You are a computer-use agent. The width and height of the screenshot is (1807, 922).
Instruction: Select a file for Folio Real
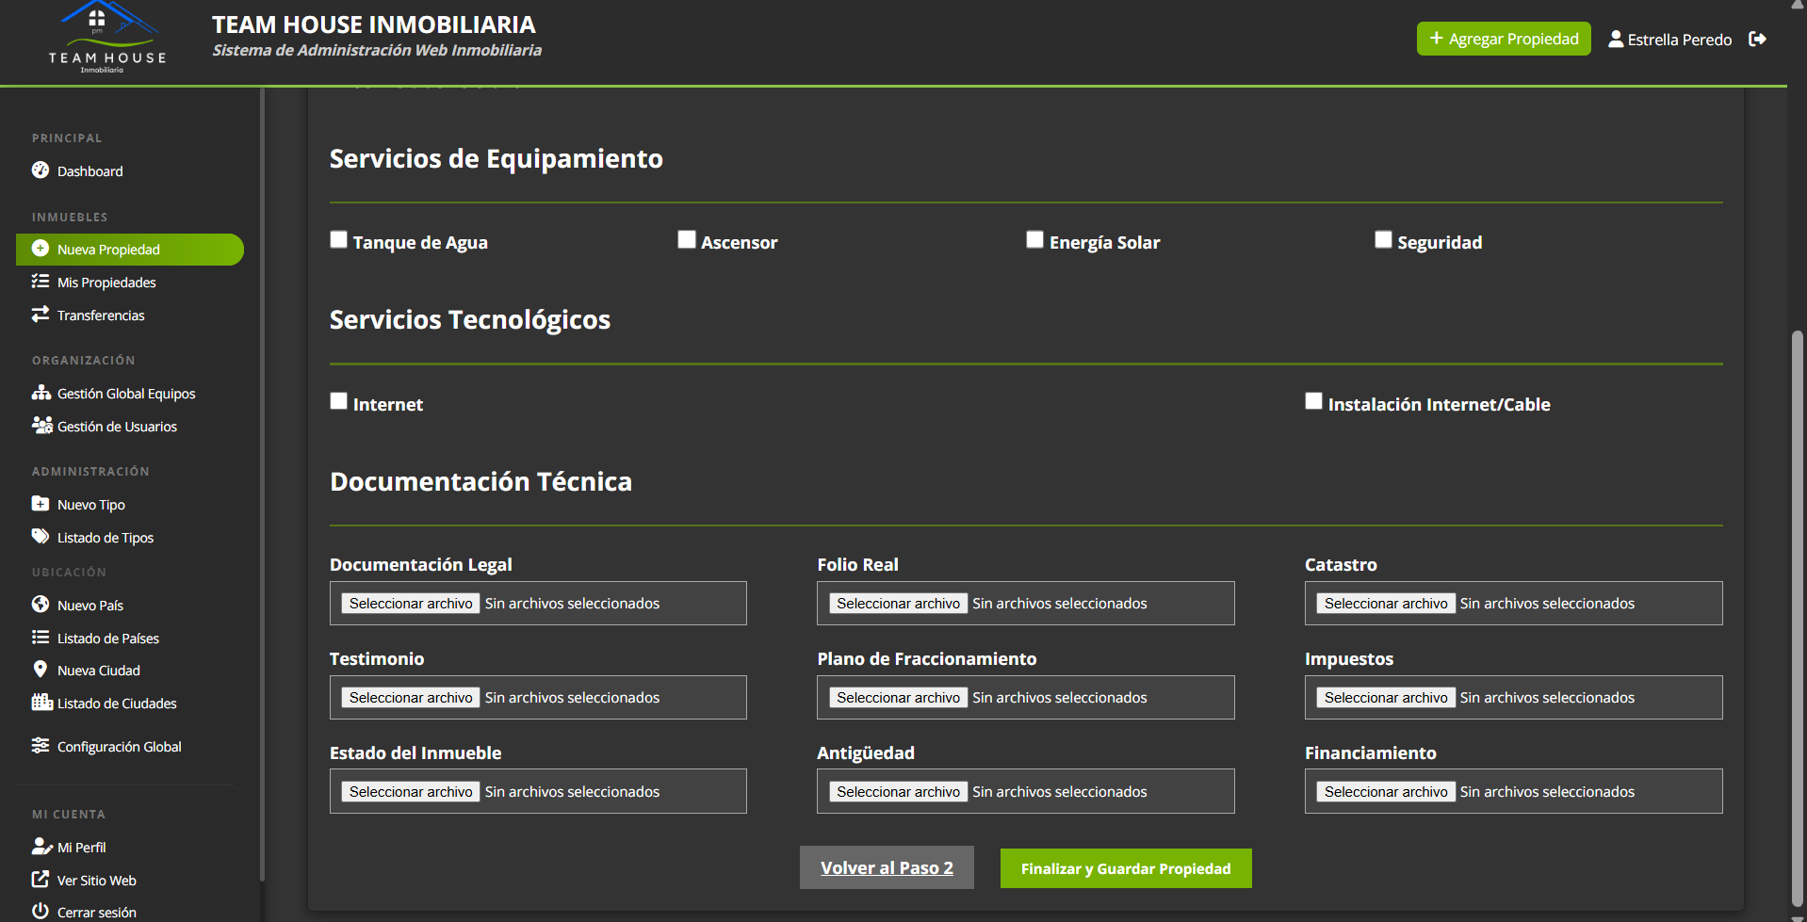(x=898, y=604)
